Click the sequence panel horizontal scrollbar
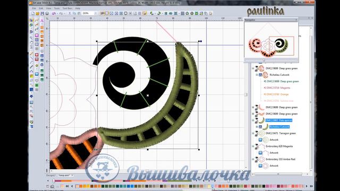 pos(278,174)
